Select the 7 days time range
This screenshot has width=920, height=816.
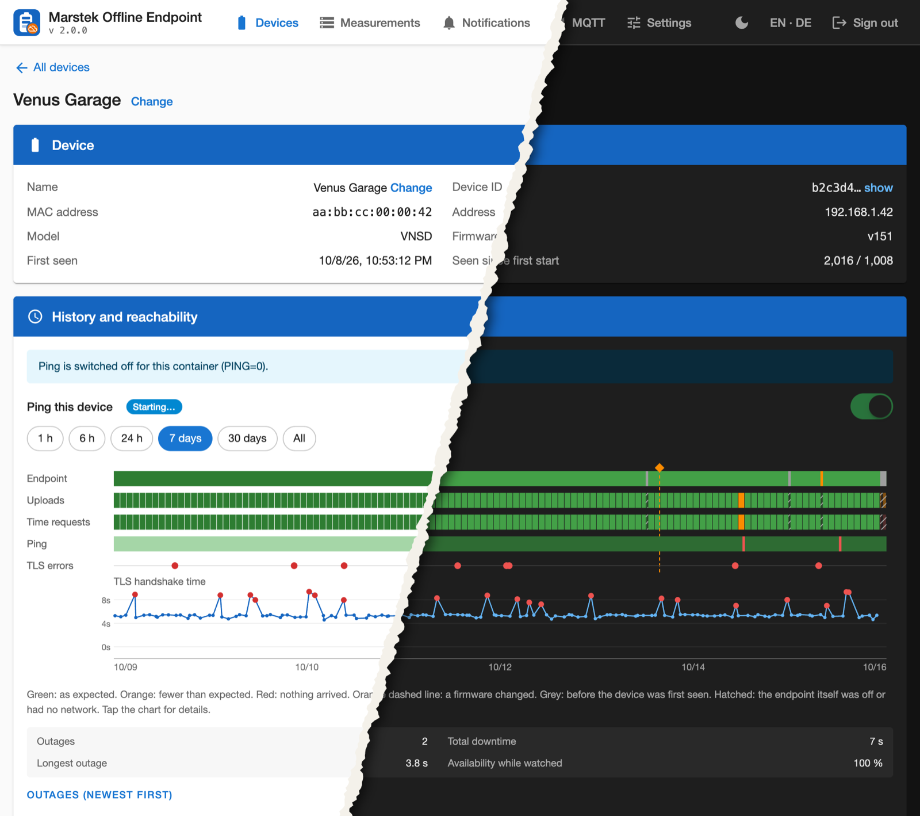[185, 438]
